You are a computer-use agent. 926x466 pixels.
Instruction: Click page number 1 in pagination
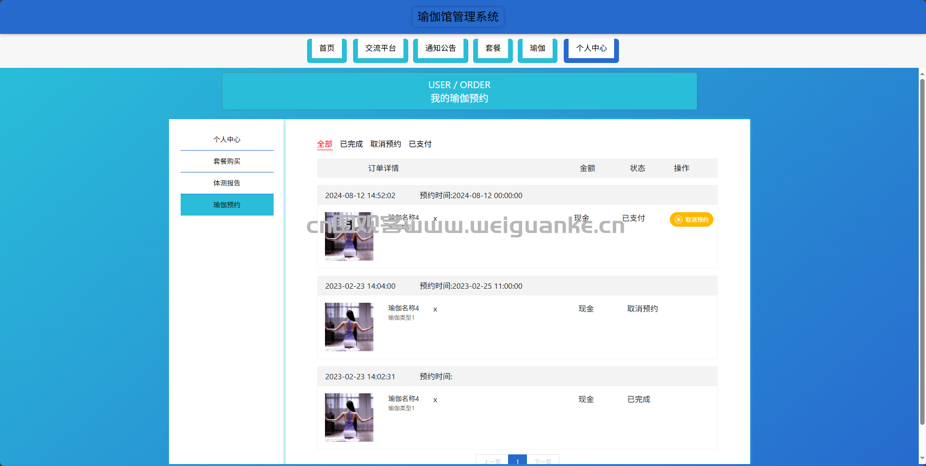(517, 461)
